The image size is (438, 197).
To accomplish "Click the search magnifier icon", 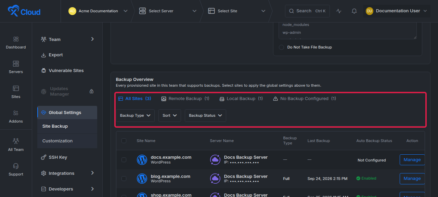I will (292, 11).
